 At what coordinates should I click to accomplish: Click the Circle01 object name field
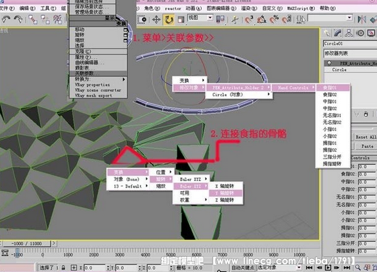click(x=350, y=43)
